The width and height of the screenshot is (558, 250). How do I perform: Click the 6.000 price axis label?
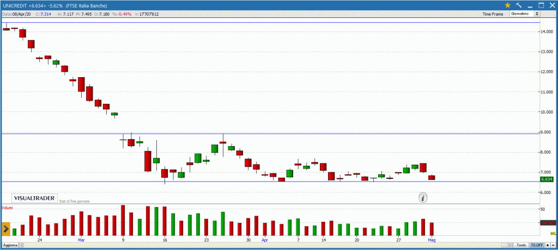pyautogui.click(x=547, y=192)
